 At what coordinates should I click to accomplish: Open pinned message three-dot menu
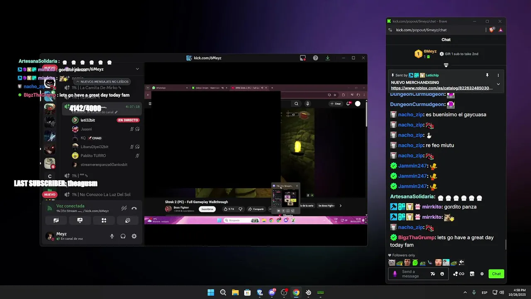(x=498, y=75)
